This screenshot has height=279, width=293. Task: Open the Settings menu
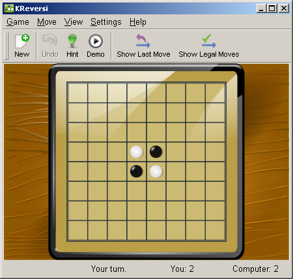pyautogui.click(x=106, y=22)
